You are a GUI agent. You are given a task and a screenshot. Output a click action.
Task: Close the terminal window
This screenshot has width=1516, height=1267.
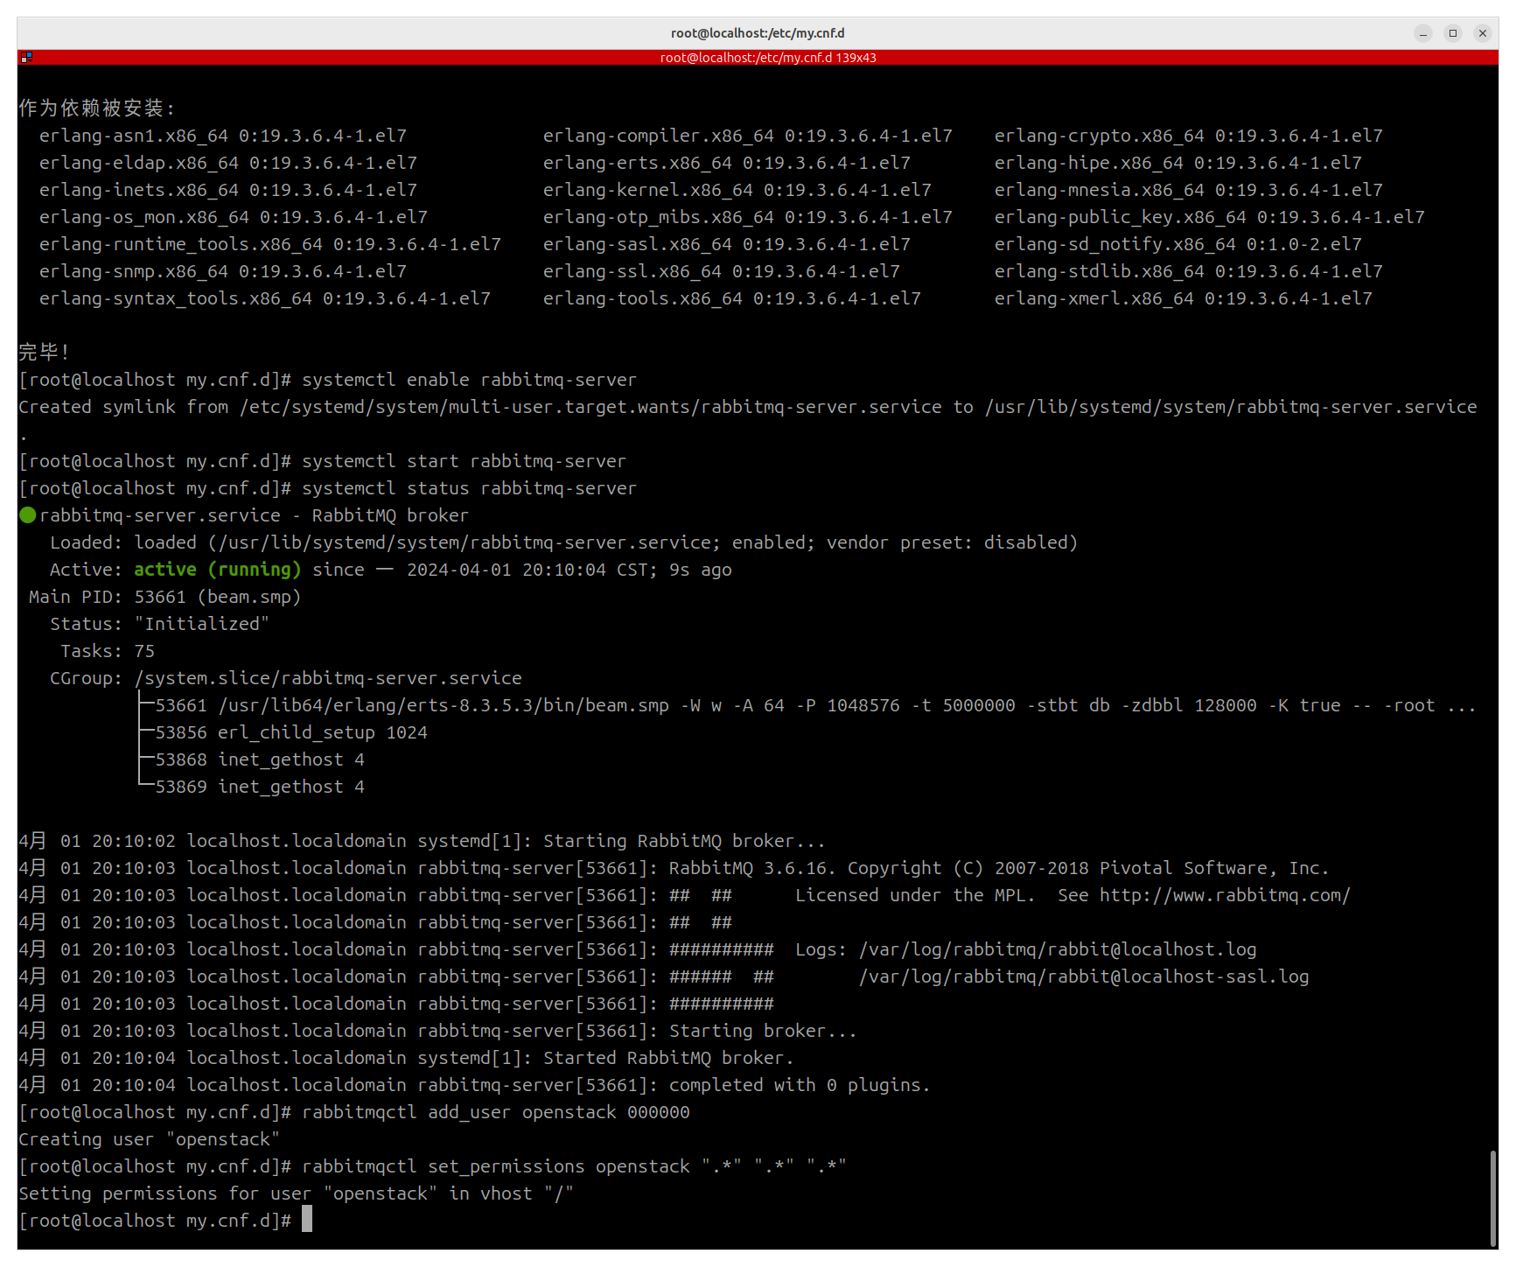[x=1483, y=33]
